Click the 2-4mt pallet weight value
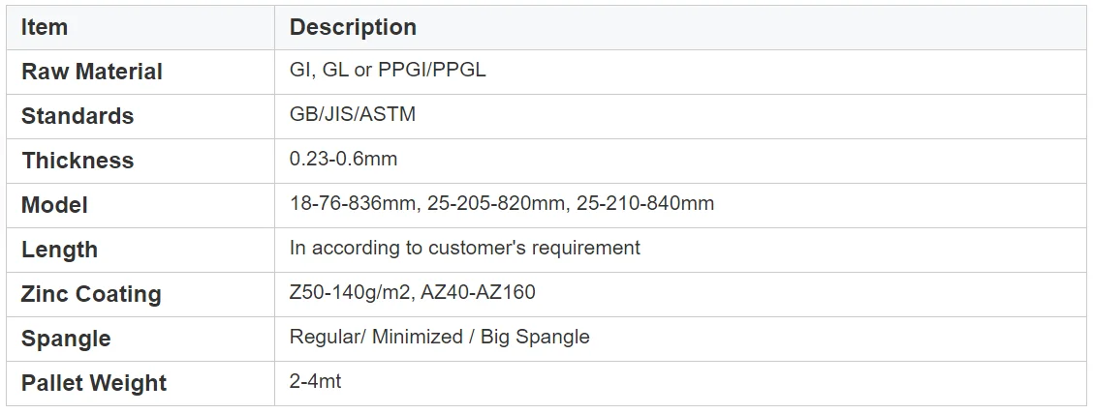The image size is (1093, 414). (x=315, y=382)
